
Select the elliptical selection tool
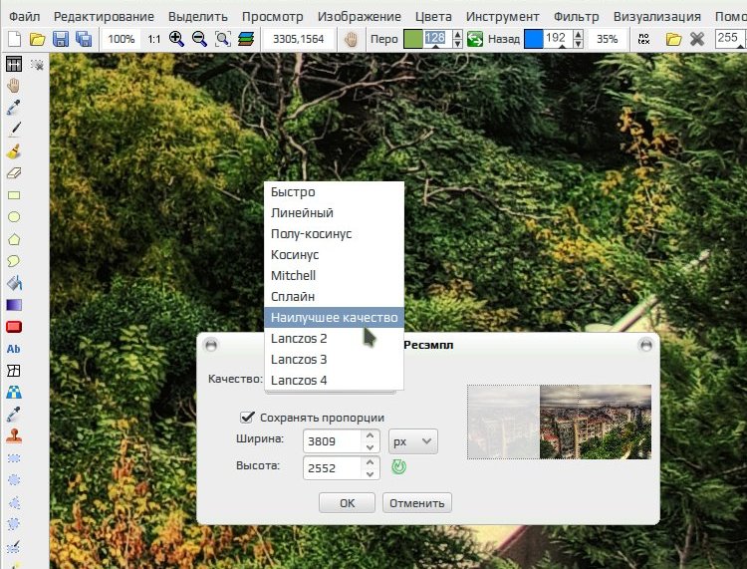point(14,480)
